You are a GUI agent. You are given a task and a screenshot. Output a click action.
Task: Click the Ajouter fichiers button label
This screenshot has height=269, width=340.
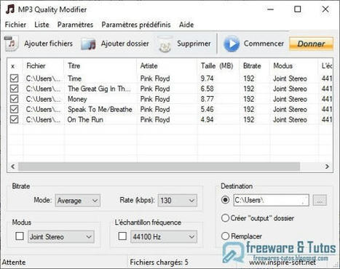click(x=48, y=44)
